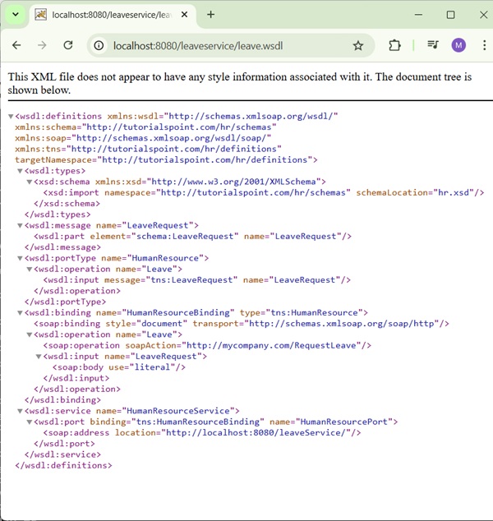Open the tab search dropdown arrow
This screenshot has height=521, width=493.
(16, 15)
